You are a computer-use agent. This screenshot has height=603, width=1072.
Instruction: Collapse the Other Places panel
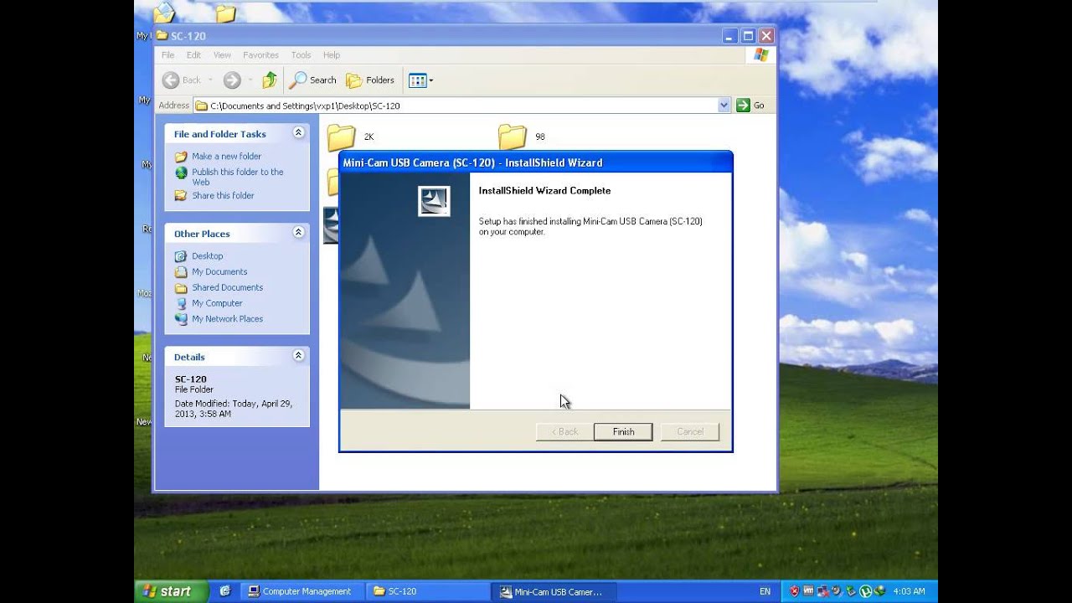pos(298,233)
